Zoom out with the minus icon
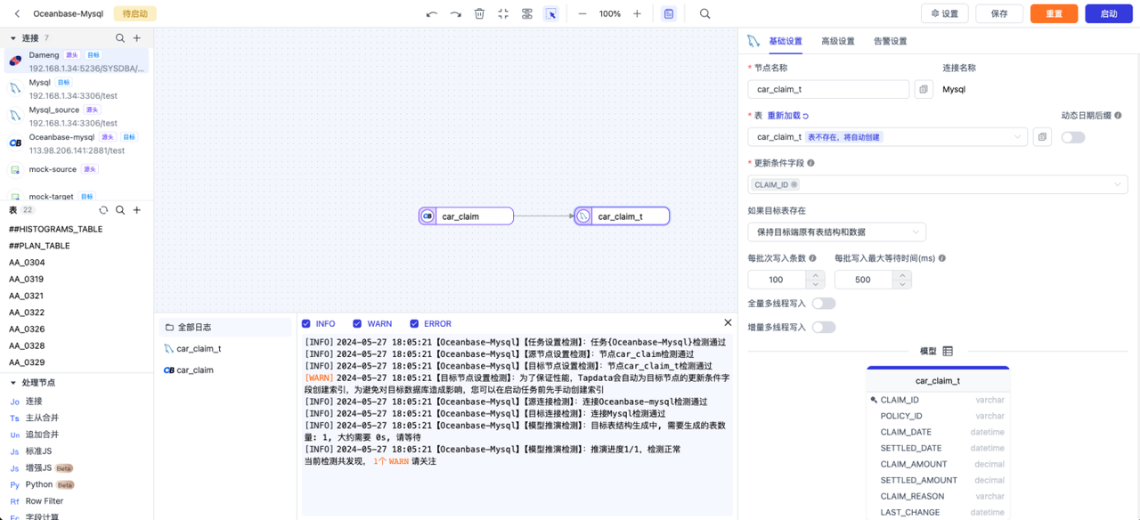The height and width of the screenshot is (520, 1140). pos(582,14)
